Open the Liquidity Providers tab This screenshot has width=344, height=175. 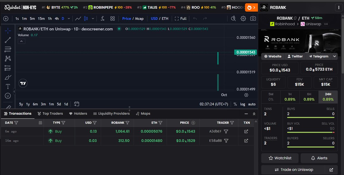(x=112, y=114)
